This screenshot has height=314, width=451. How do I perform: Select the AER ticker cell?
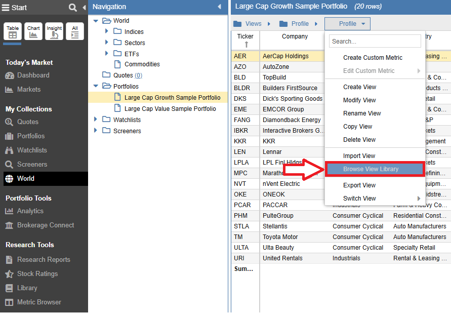tap(245, 56)
